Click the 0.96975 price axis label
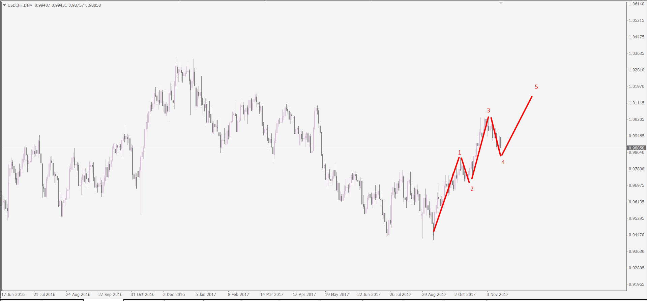The image size is (647, 301). point(637,186)
